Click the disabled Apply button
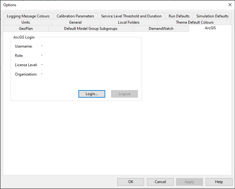 coord(190,182)
